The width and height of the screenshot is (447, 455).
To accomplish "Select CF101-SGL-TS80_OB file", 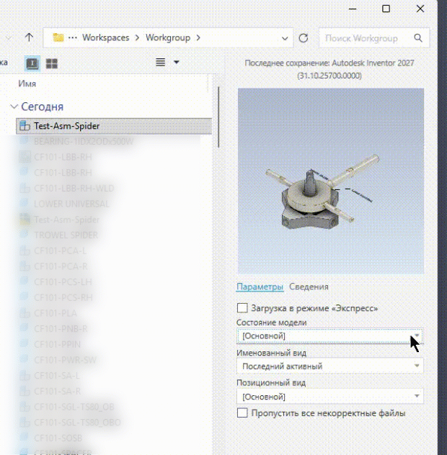I will point(74,407).
